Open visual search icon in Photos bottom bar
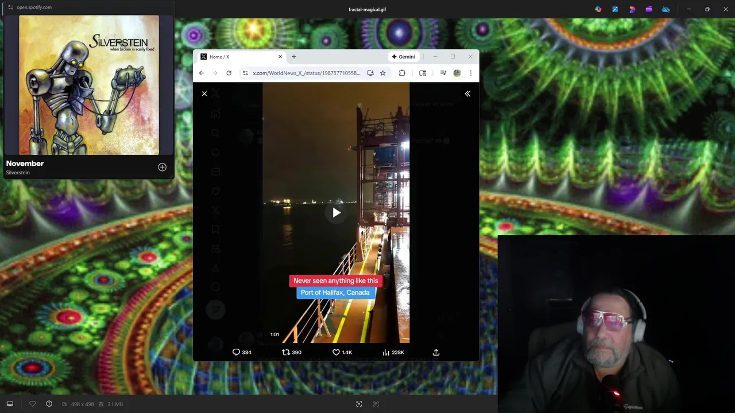Viewport: 735px width, 413px height. (359, 404)
